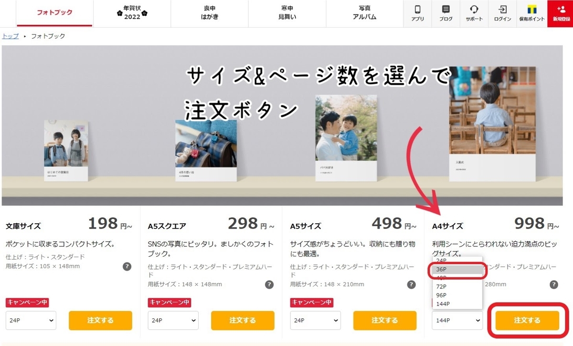Viewport: 573px width, 346px height.
Task: Click フォトブック breadcrumb text
Action: (48, 36)
